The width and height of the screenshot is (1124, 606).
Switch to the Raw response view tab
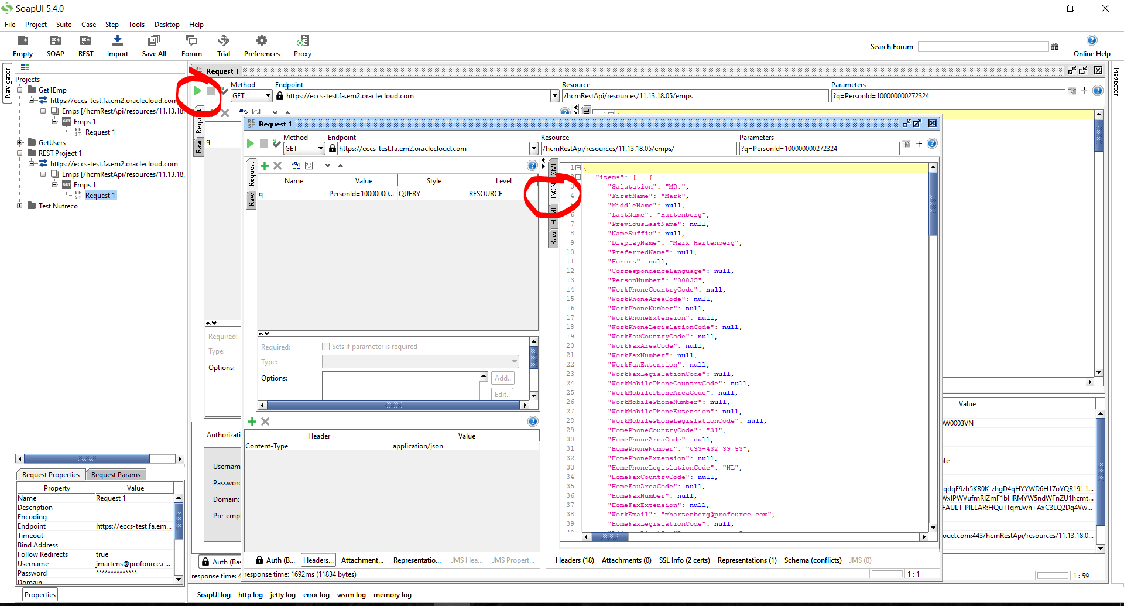pyautogui.click(x=553, y=238)
